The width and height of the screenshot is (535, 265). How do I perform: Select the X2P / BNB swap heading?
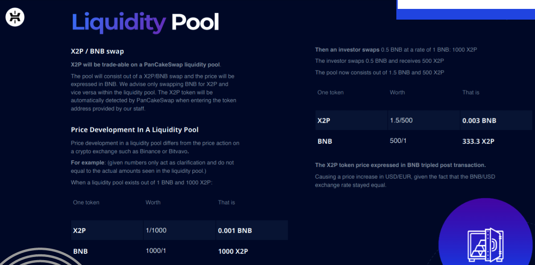(x=97, y=51)
